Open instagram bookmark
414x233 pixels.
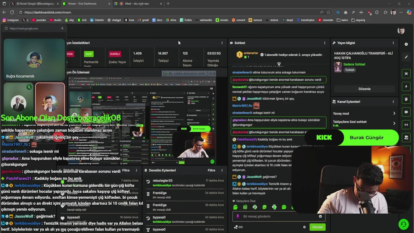pos(11,20)
